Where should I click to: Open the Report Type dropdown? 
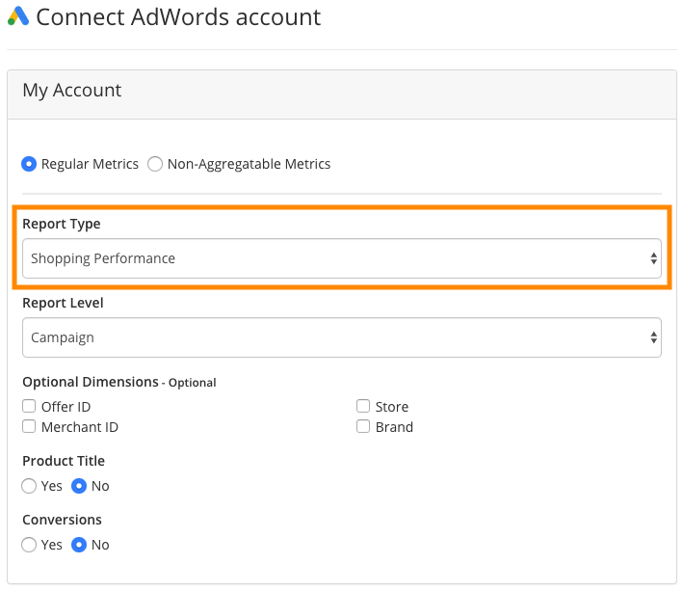341,258
